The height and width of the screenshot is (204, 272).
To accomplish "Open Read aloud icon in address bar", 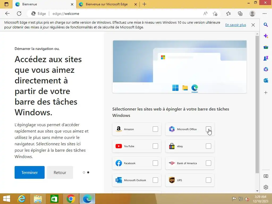I will tap(205, 14).
